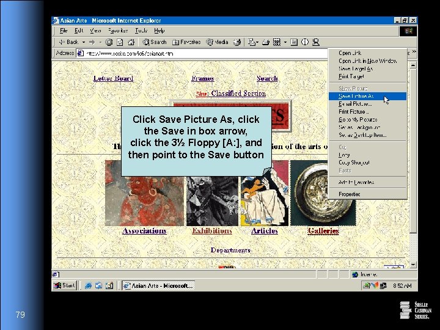Open the Exhibitions link
The width and height of the screenshot is (440, 330).
pyautogui.click(x=212, y=230)
